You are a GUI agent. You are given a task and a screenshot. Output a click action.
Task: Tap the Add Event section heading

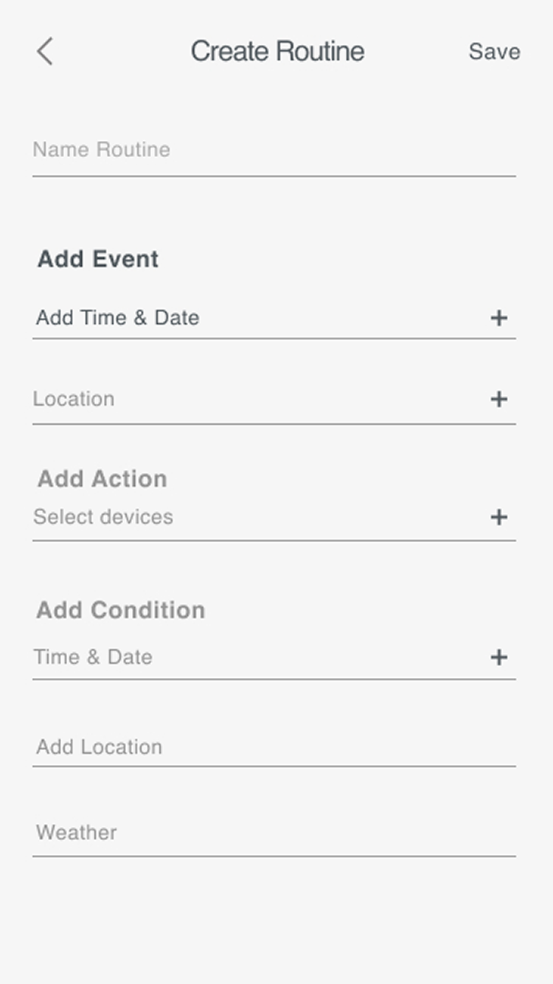[x=98, y=259]
